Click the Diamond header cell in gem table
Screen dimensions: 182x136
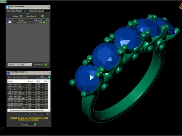pos(38,20)
